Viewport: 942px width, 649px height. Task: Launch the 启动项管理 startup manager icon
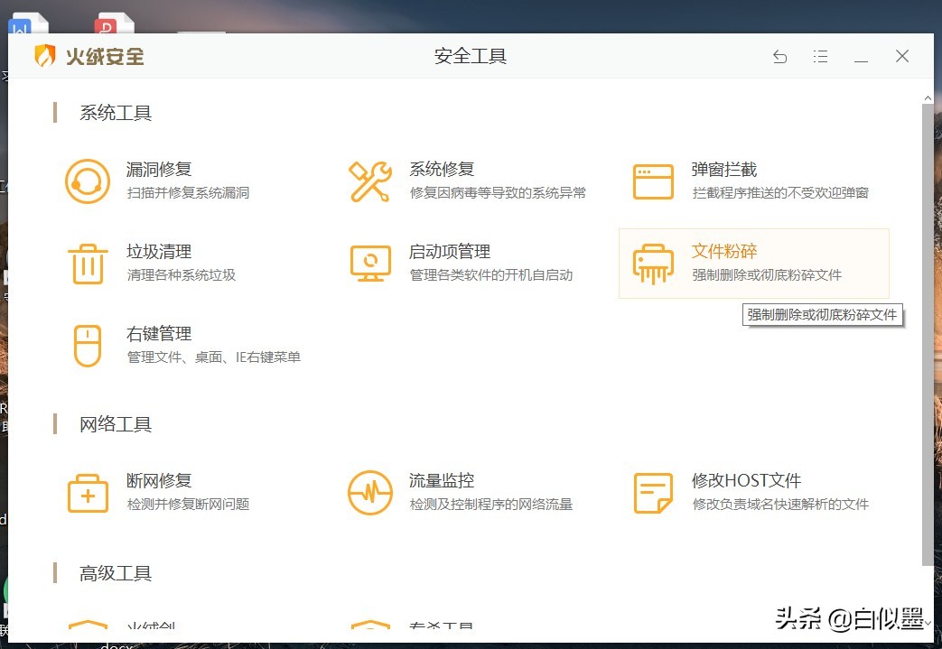coord(370,263)
